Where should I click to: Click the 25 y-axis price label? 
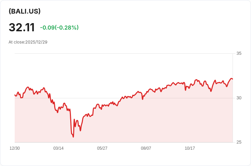pos(239,142)
